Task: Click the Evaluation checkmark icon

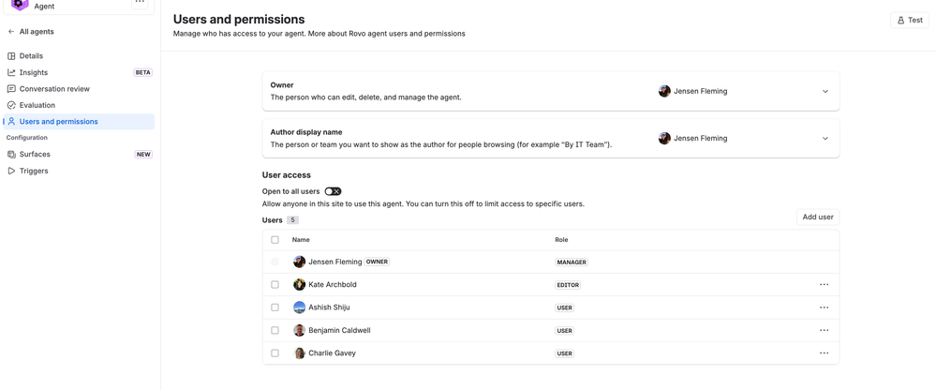Action: point(11,105)
